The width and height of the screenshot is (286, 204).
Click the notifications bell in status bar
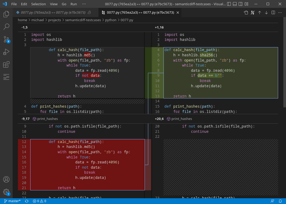pyautogui.click(x=280, y=201)
